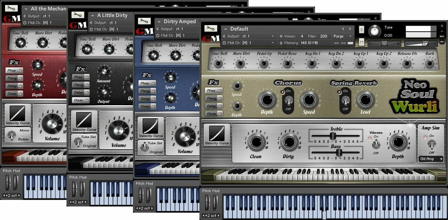Click the wrench icon in A Little Dirty window
The image size is (448, 220).
pos(78,15)
